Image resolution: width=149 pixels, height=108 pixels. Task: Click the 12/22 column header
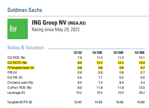click(x=78, y=53)
